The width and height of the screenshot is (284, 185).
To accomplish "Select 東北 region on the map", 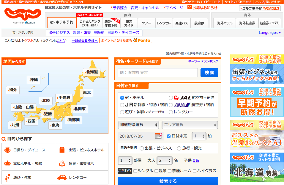I will (86, 93).
